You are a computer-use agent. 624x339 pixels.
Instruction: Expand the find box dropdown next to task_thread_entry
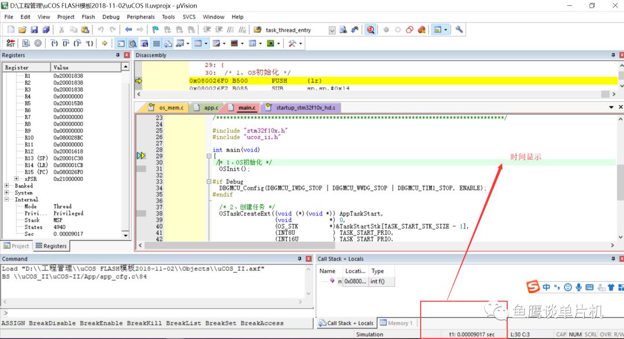(x=332, y=30)
